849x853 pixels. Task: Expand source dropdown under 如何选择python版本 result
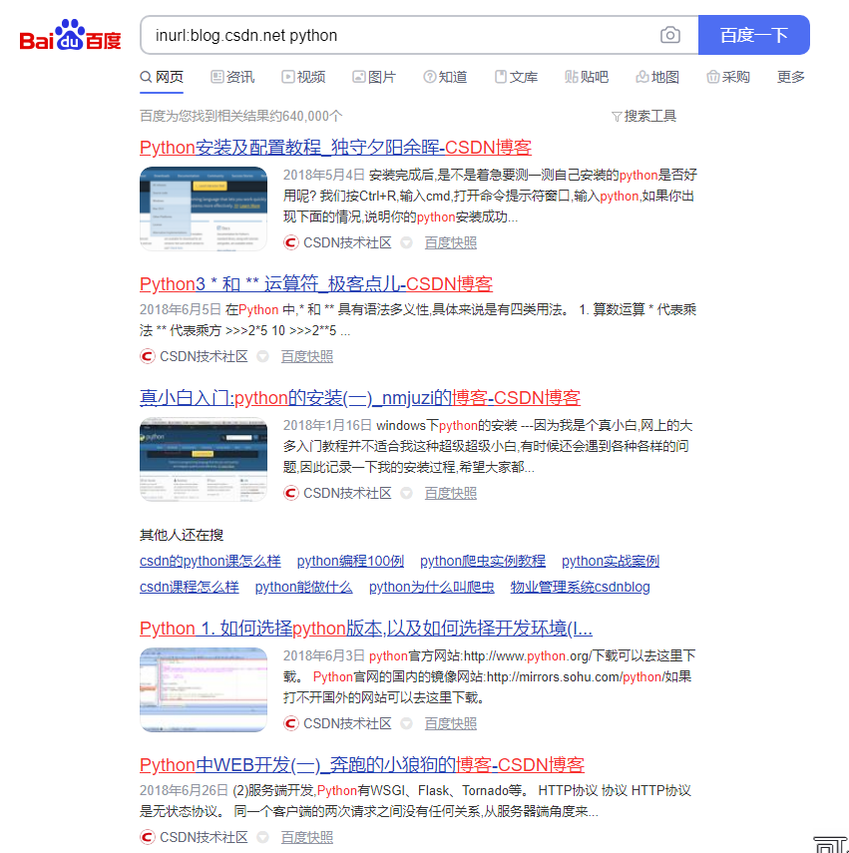coord(406,723)
